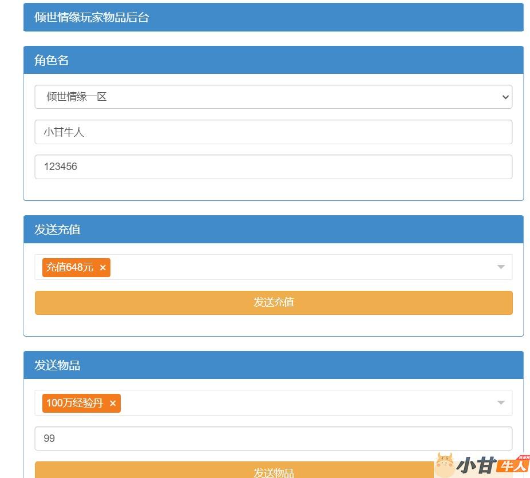Click the red 牛人 badge in the logo
The image size is (530, 478).
click(513, 465)
